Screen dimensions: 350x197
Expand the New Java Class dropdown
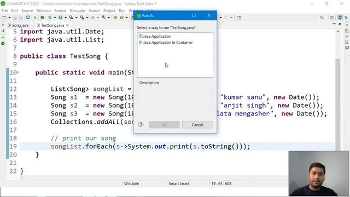(x=127, y=18)
